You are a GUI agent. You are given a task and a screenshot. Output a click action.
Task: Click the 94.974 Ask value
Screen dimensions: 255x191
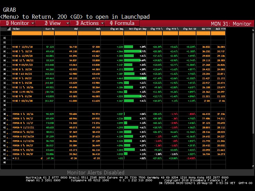coord(96,114)
